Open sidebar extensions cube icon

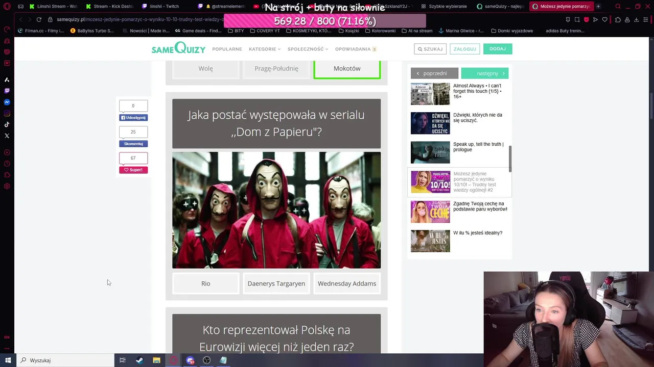click(x=7, y=175)
